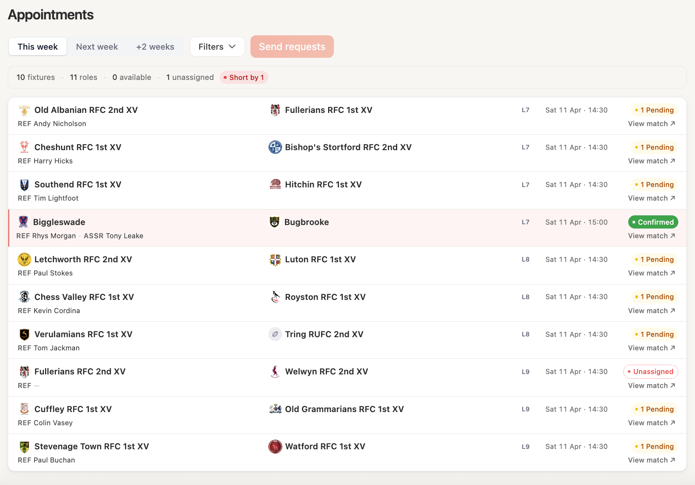Click referee name Rhys Morgan

point(54,236)
